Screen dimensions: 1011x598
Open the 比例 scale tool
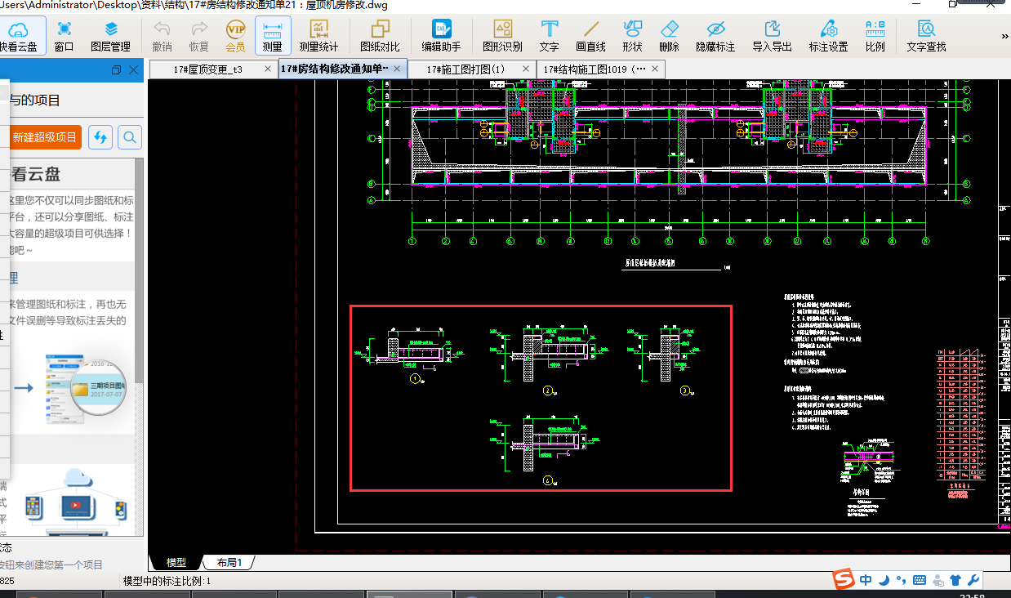click(875, 37)
